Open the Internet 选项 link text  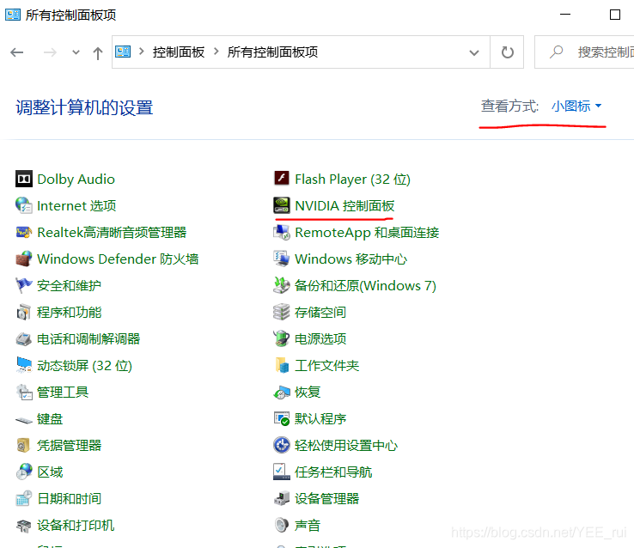[76, 205]
